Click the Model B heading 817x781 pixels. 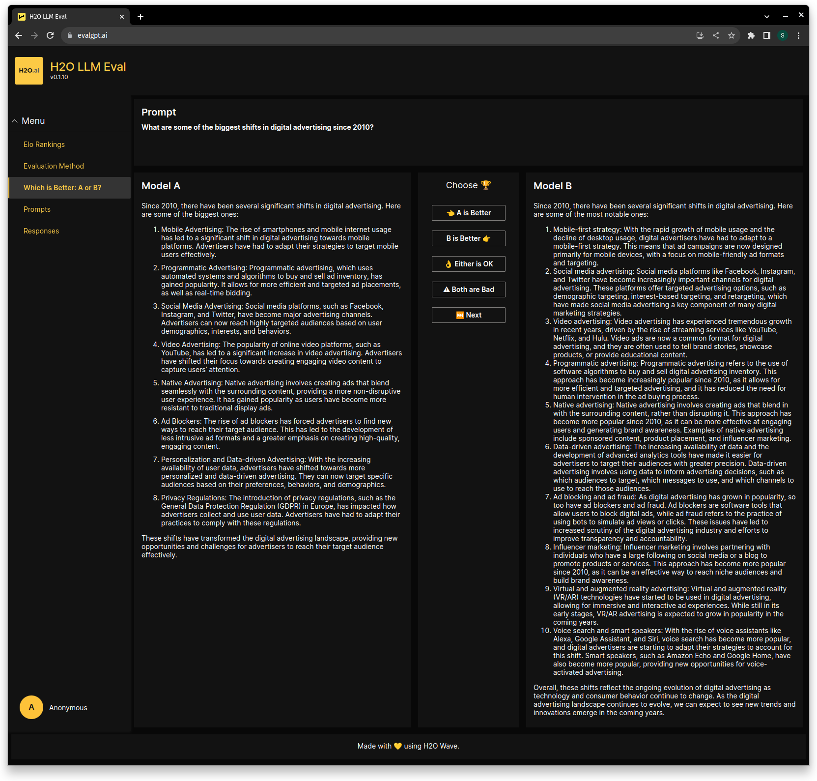553,186
